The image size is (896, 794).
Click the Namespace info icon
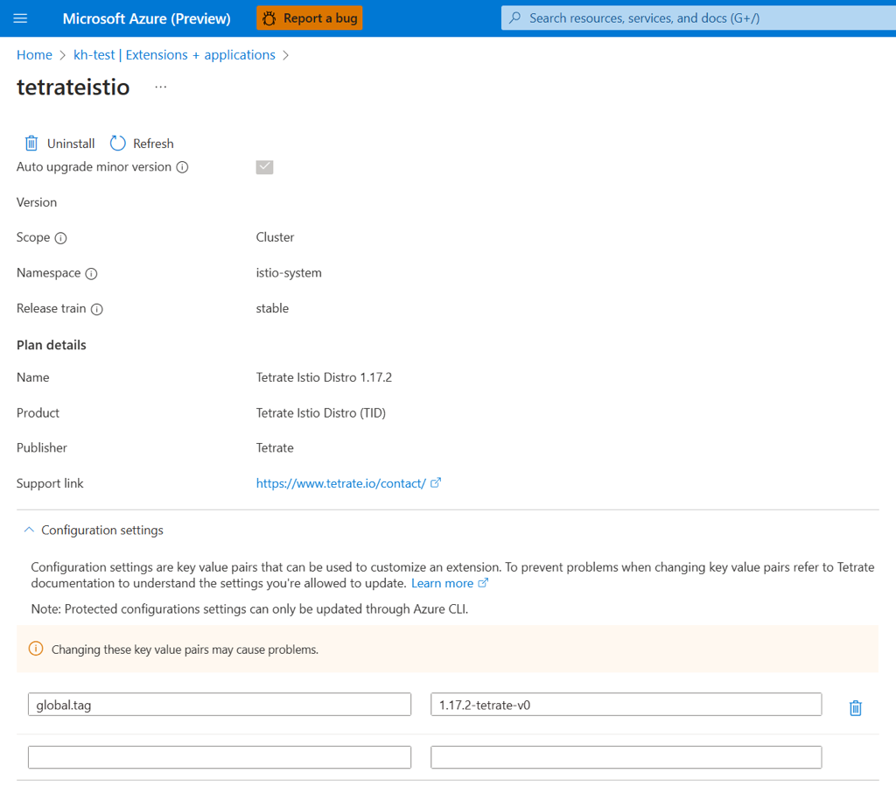[92, 273]
